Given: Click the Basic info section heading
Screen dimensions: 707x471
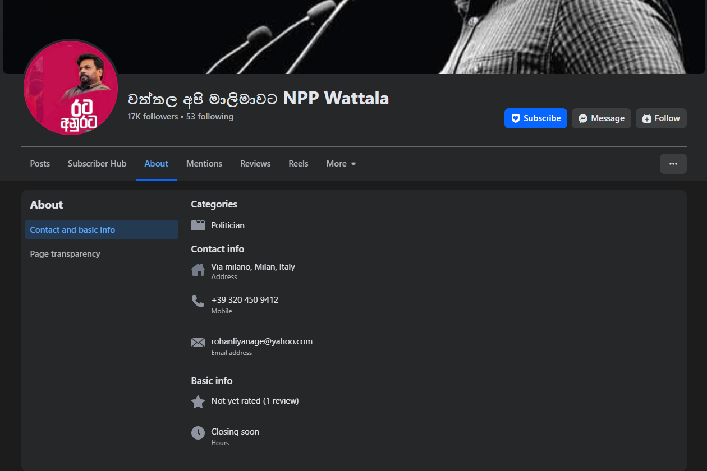Looking at the screenshot, I should pyautogui.click(x=212, y=381).
